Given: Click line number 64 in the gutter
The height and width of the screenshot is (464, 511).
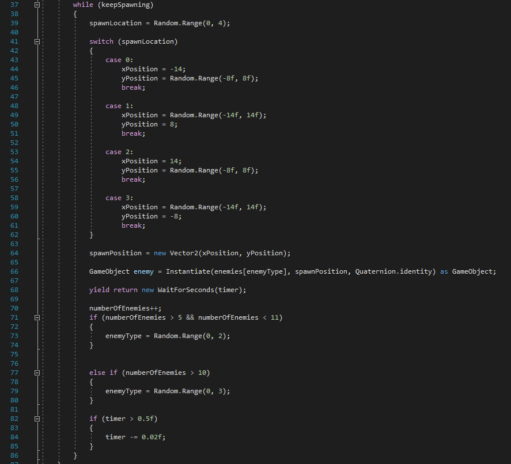Looking at the screenshot, I should click(x=14, y=253).
